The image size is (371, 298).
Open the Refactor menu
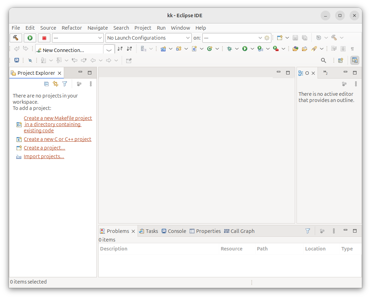coord(72,28)
